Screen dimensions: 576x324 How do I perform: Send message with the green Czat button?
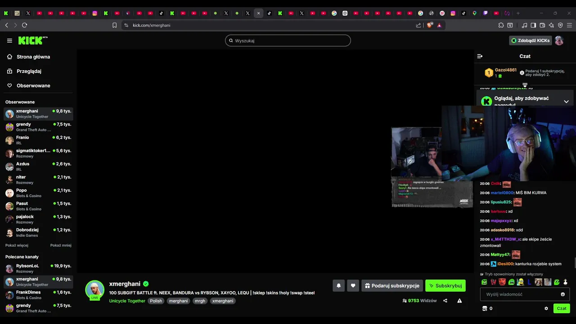(x=562, y=308)
